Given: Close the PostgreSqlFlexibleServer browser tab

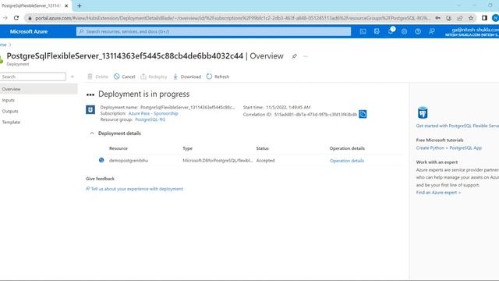Looking at the screenshot, I should pos(66,5).
